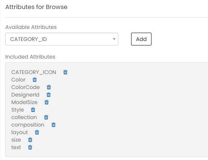Click the composition attribute name

(28, 125)
